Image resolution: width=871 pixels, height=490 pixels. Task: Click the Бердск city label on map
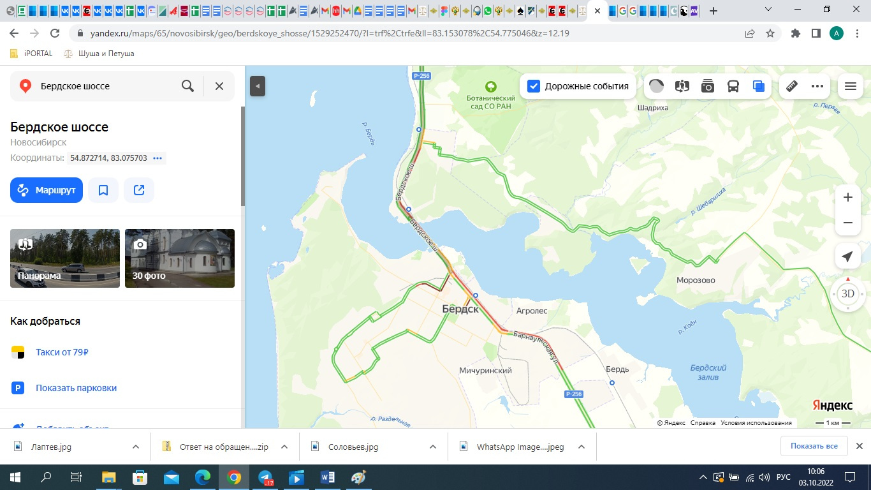pyautogui.click(x=460, y=309)
